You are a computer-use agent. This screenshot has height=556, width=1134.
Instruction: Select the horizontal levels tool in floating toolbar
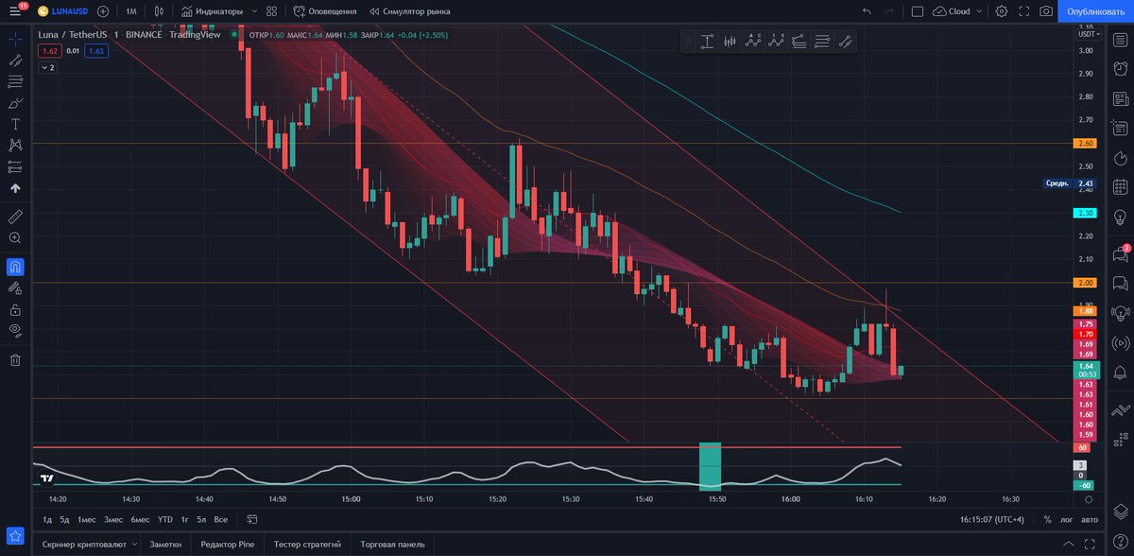point(822,41)
